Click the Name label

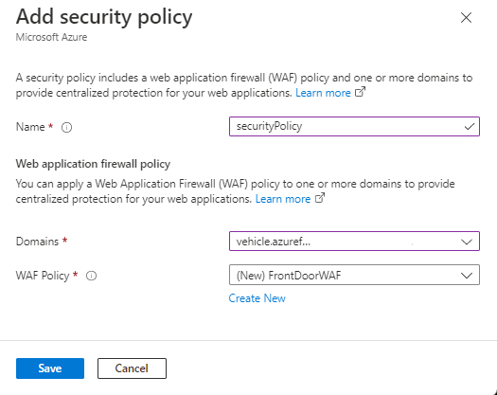pyautogui.click(x=30, y=127)
